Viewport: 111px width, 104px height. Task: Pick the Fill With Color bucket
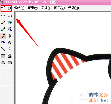tap(10, 22)
